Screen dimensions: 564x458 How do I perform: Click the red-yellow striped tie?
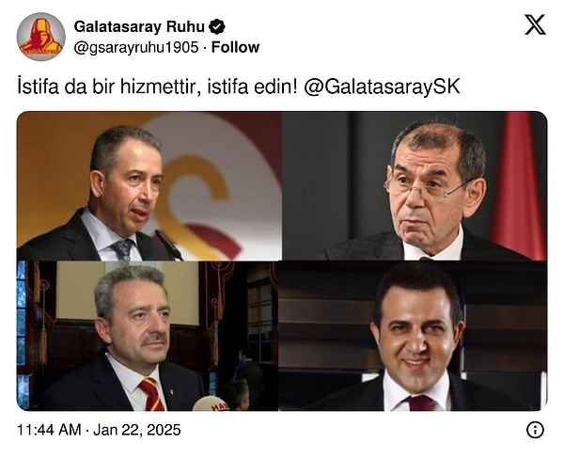151,394
